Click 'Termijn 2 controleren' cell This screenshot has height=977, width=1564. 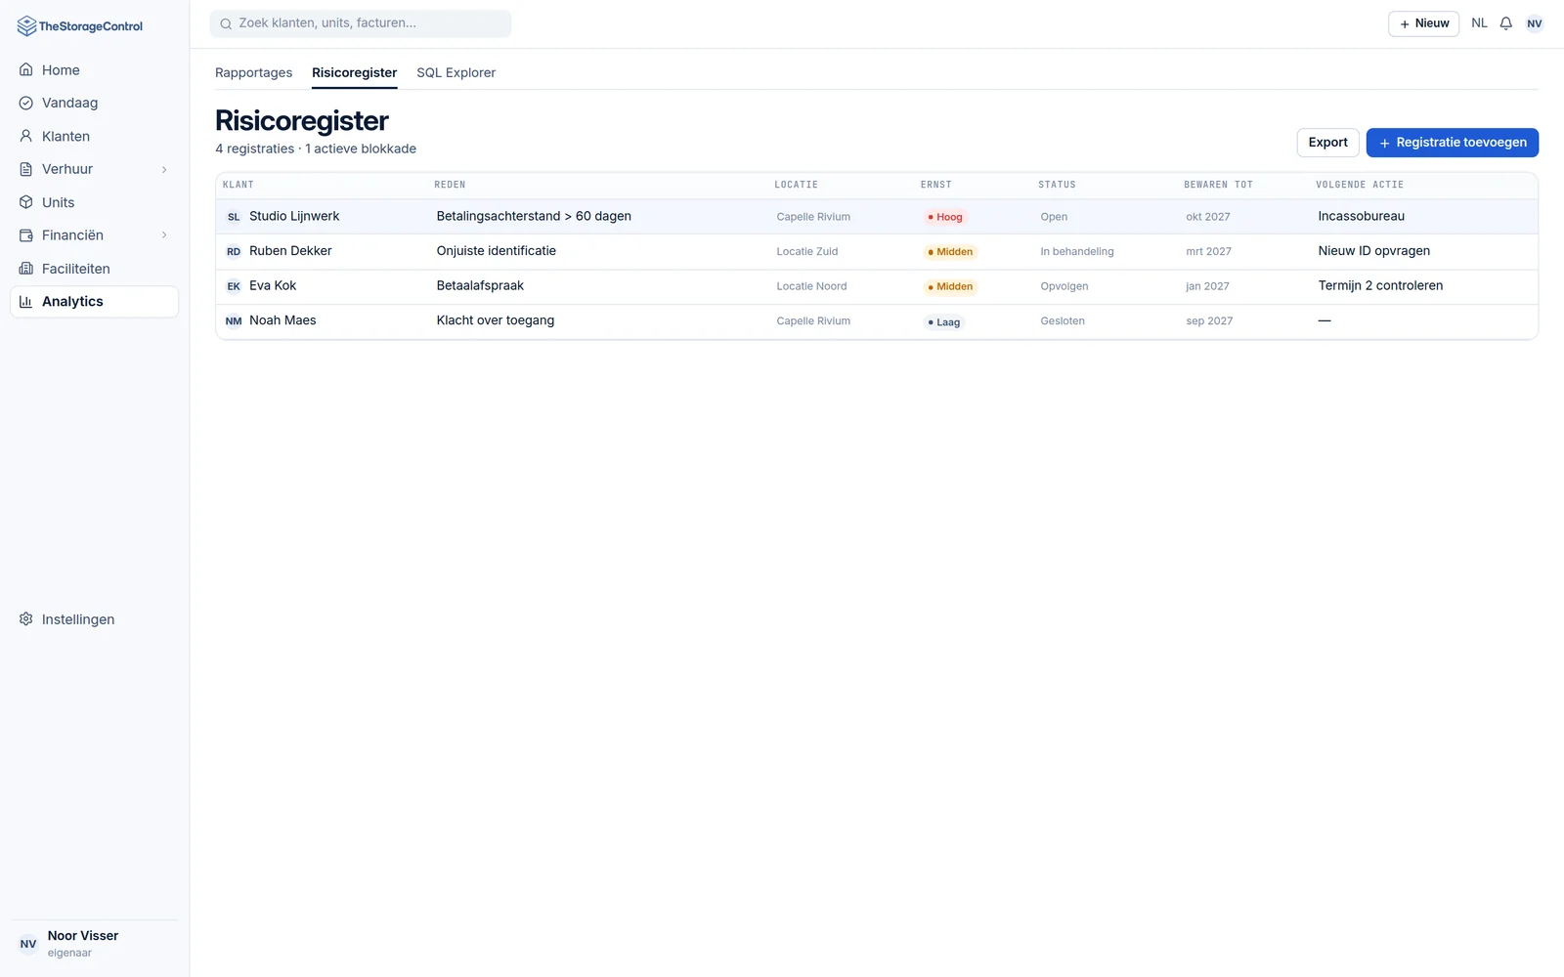coord(1380,285)
